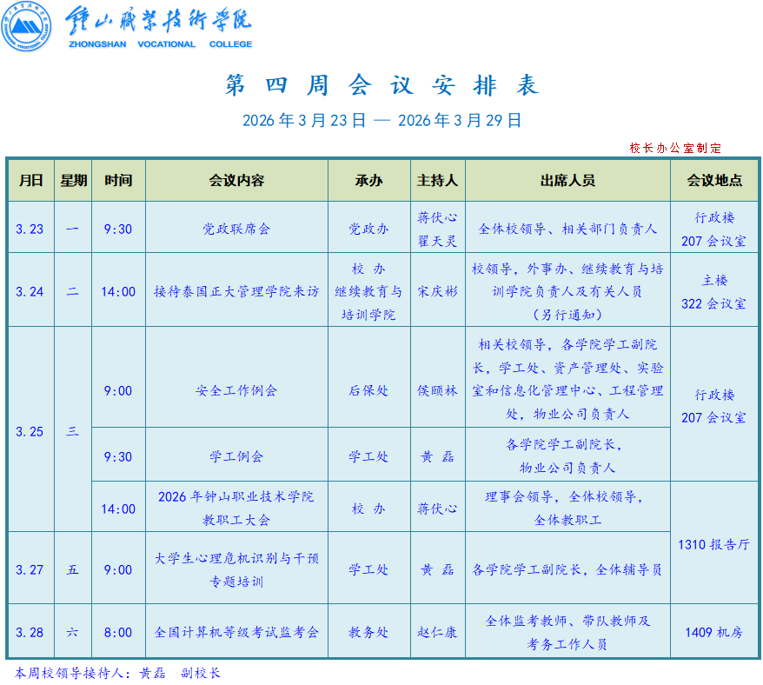Image resolution: width=763 pixels, height=685 pixels.
Task: Click the date range 2026年3月23日—3月29日
Action: tap(381, 121)
